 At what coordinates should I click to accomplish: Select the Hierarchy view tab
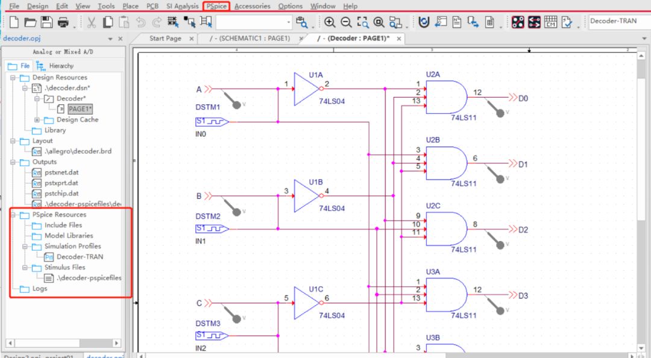point(55,66)
